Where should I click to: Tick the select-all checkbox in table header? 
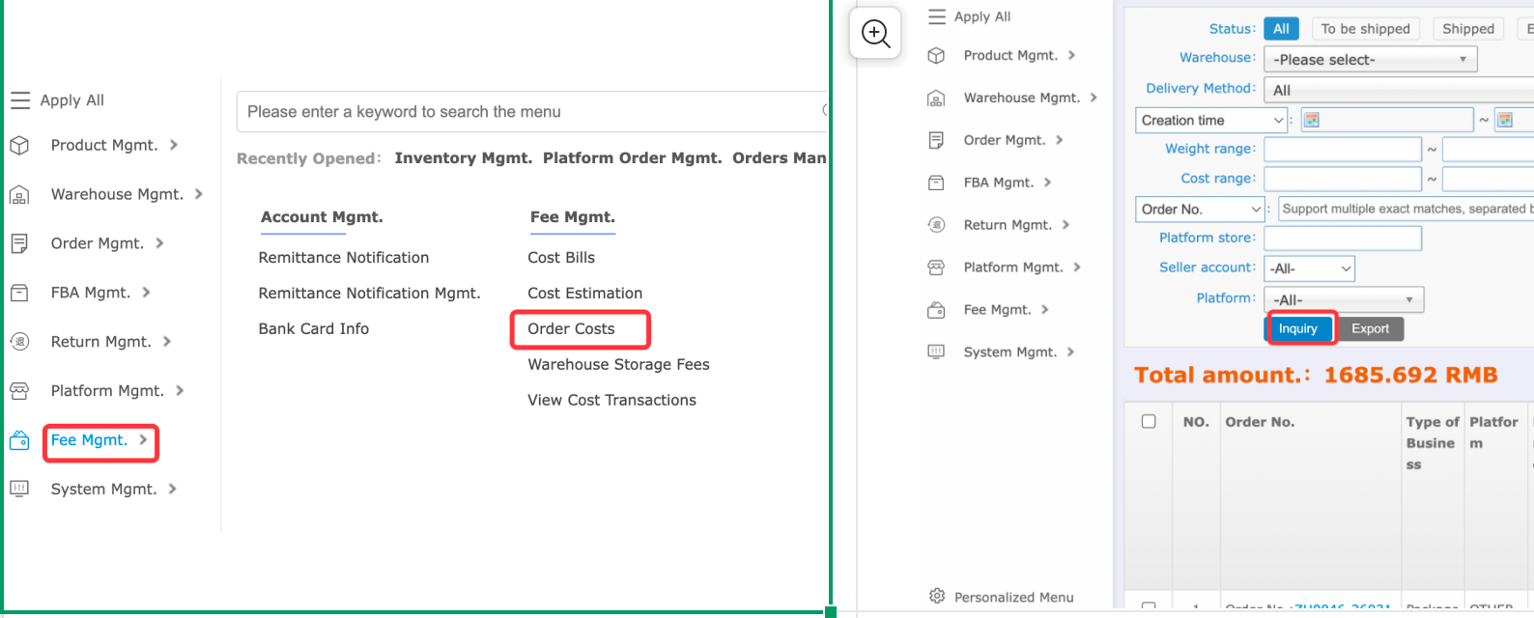pyautogui.click(x=1149, y=421)
